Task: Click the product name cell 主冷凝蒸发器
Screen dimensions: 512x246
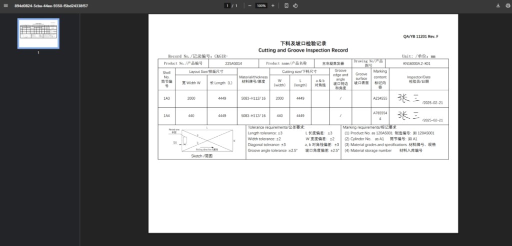Action: point(333,63)
